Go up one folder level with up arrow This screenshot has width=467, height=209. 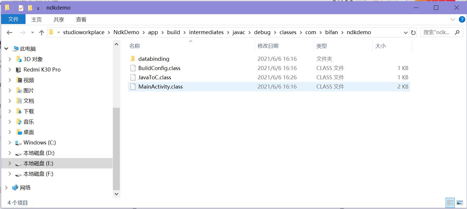click(41, 32)
